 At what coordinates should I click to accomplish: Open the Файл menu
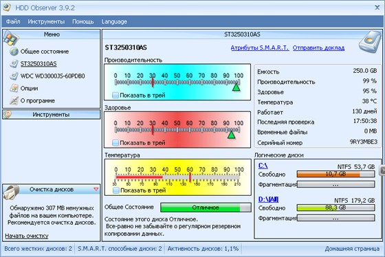pyautogui.click(x=13, y=21)
